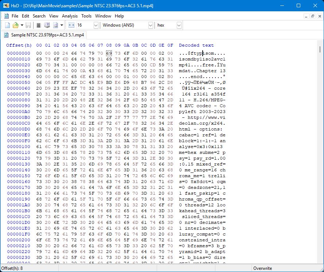Open the File menu
The image size is (324, 272).
coord(15,16)
